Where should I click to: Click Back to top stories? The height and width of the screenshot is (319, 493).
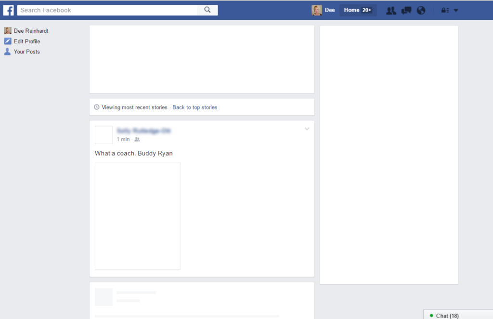click(195, 107)
